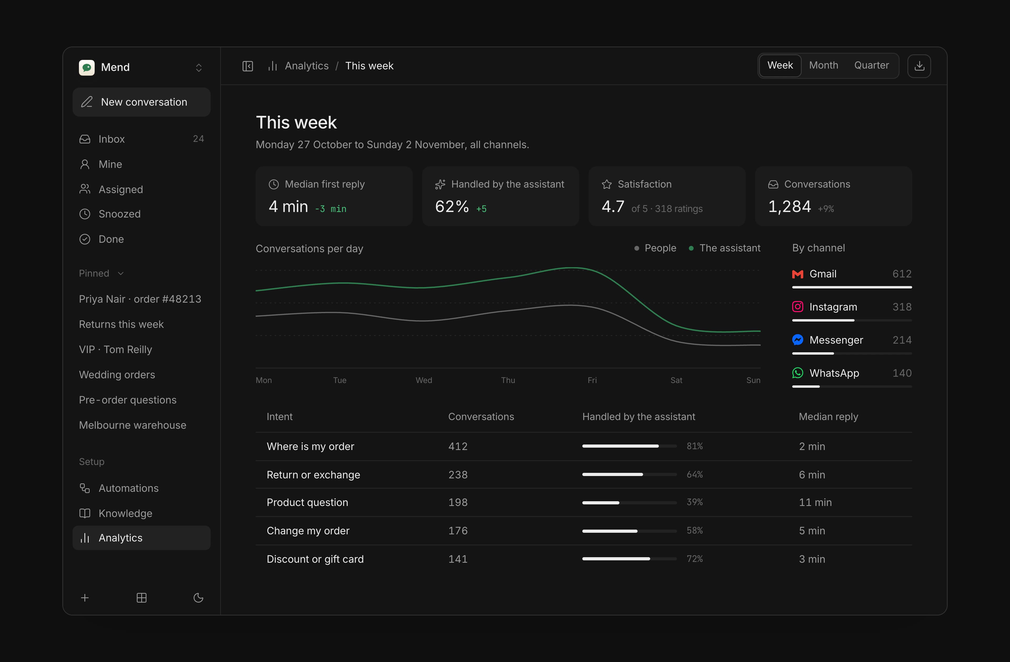Viewport: 1010px width, 662px height.
Task: Click the sparkle icon in Handled by assistant card
Action: pos(440,184)
